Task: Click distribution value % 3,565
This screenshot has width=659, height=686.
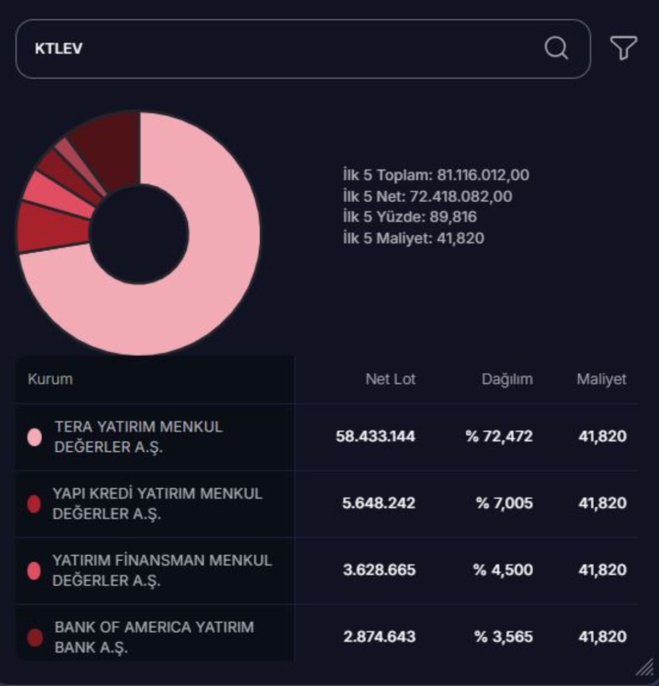Action: click(x=504, y=637)
